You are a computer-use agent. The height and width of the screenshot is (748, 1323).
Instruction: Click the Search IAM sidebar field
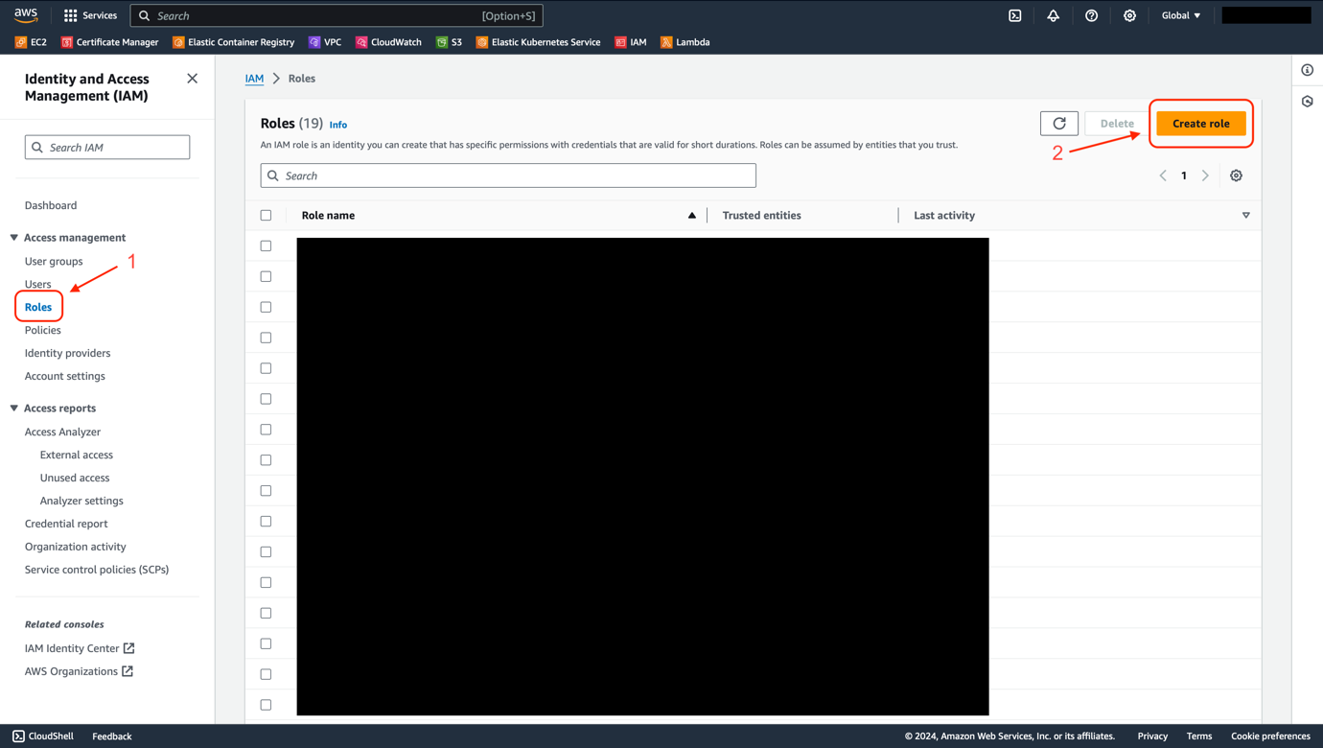[107, 148]
